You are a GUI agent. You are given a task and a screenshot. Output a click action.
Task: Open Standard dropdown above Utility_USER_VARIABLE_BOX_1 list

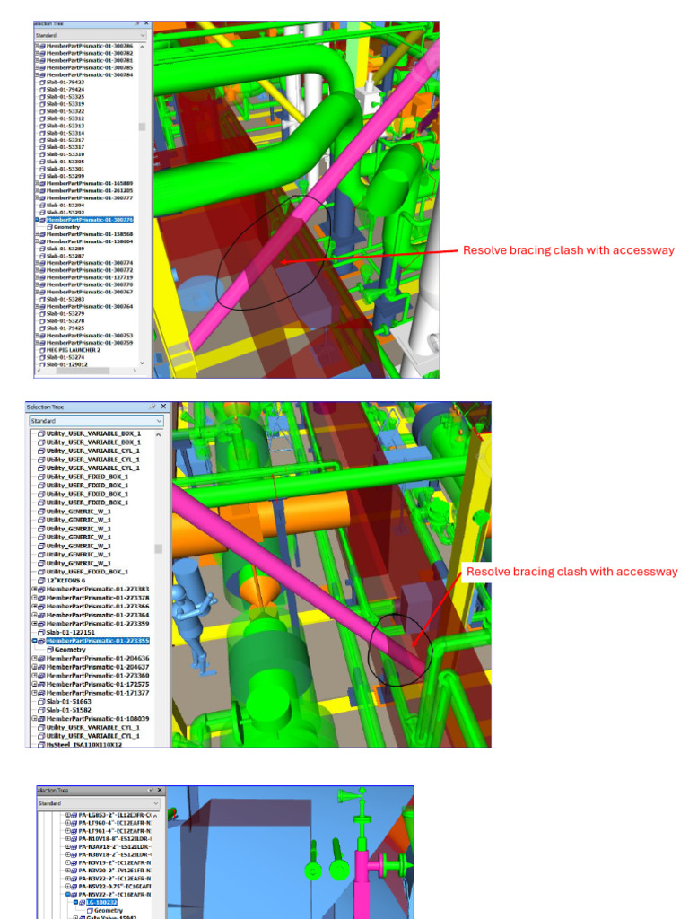click(x=97, y=421)
